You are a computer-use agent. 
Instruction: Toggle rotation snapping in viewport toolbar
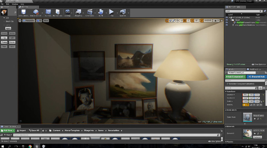click(192, 20)
